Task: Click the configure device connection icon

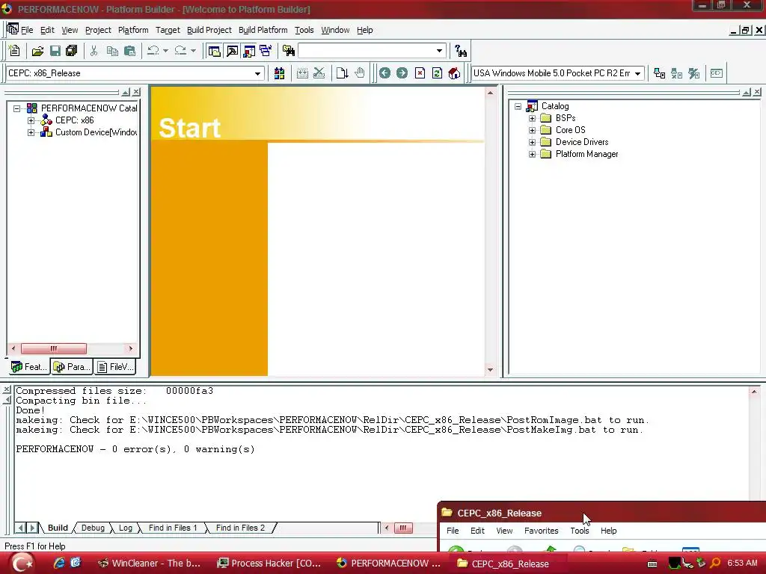Action: 693,73
